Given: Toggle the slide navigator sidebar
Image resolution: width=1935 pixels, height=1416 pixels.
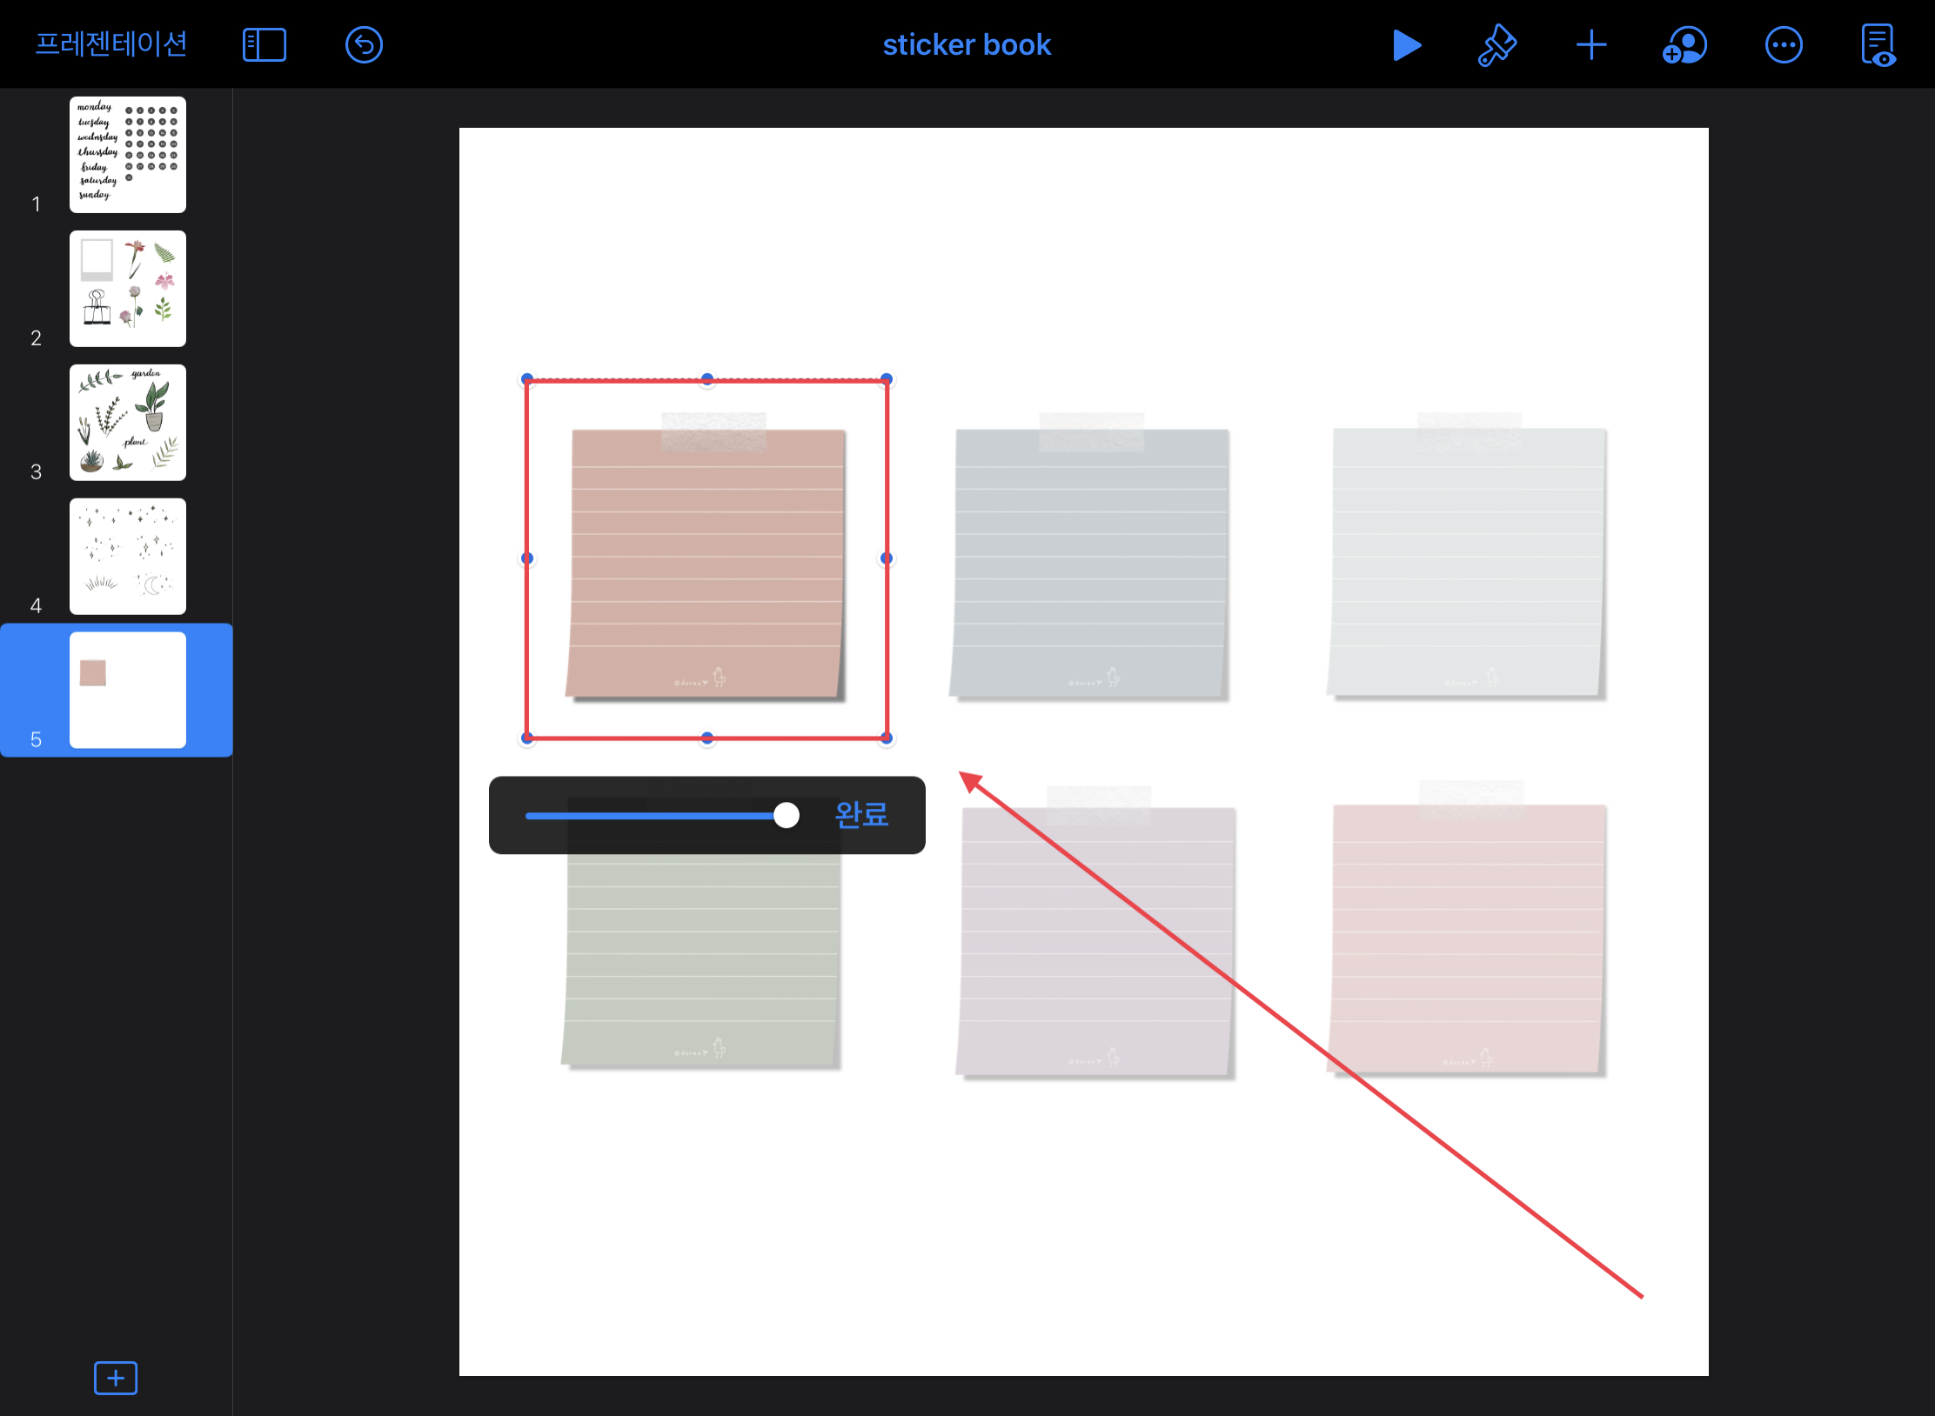Looking at the screenshot, I should click(264, 45).
